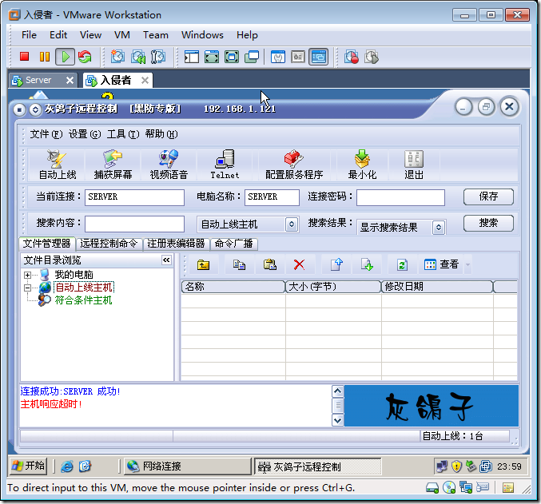Viewport: 541px width, 504px height.
Task: Upload file with the blue up arrow icon
Action: coord(336,265)
